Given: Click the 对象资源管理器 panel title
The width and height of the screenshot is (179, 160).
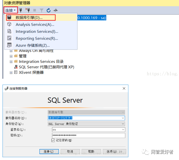Looking at the screenshot, I should tap(17, 3).
